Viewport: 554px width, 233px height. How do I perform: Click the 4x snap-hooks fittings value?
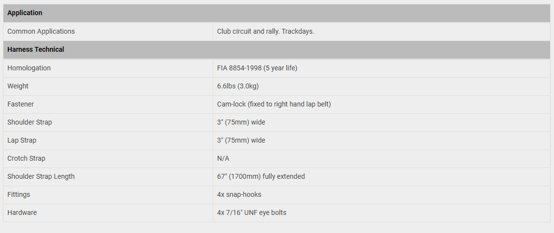239,194
